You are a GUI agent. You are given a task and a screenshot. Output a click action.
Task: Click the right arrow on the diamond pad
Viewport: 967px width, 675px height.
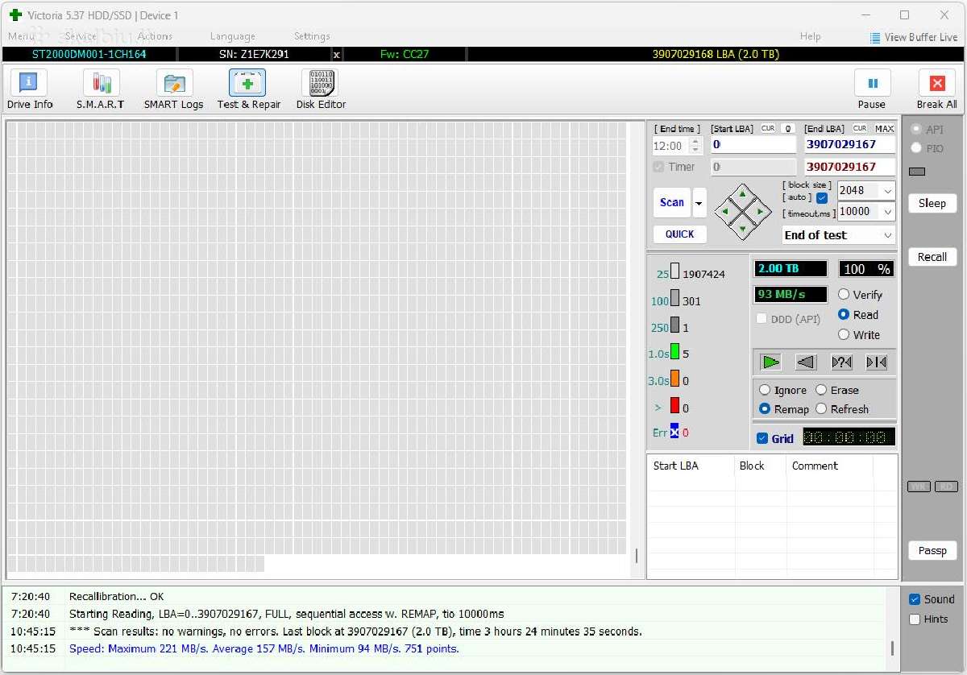click(x=759, y=213)
